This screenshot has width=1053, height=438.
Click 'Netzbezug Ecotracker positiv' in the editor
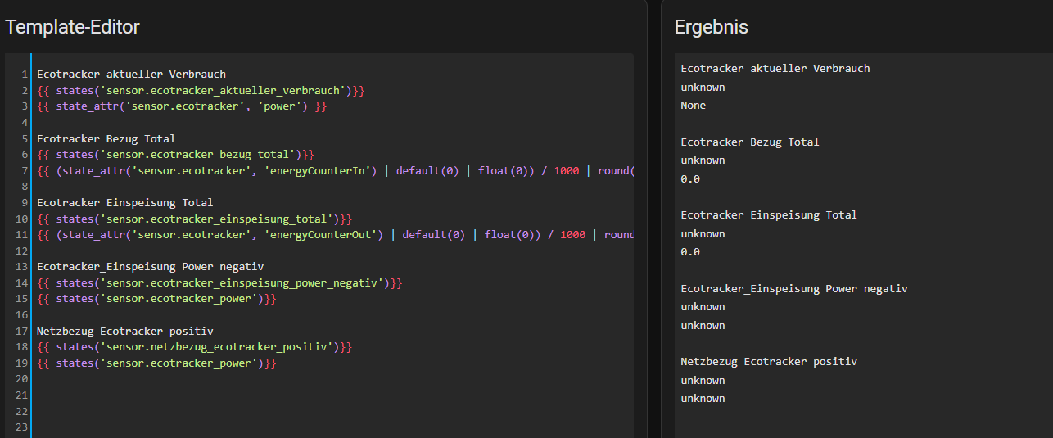(124, 331)
